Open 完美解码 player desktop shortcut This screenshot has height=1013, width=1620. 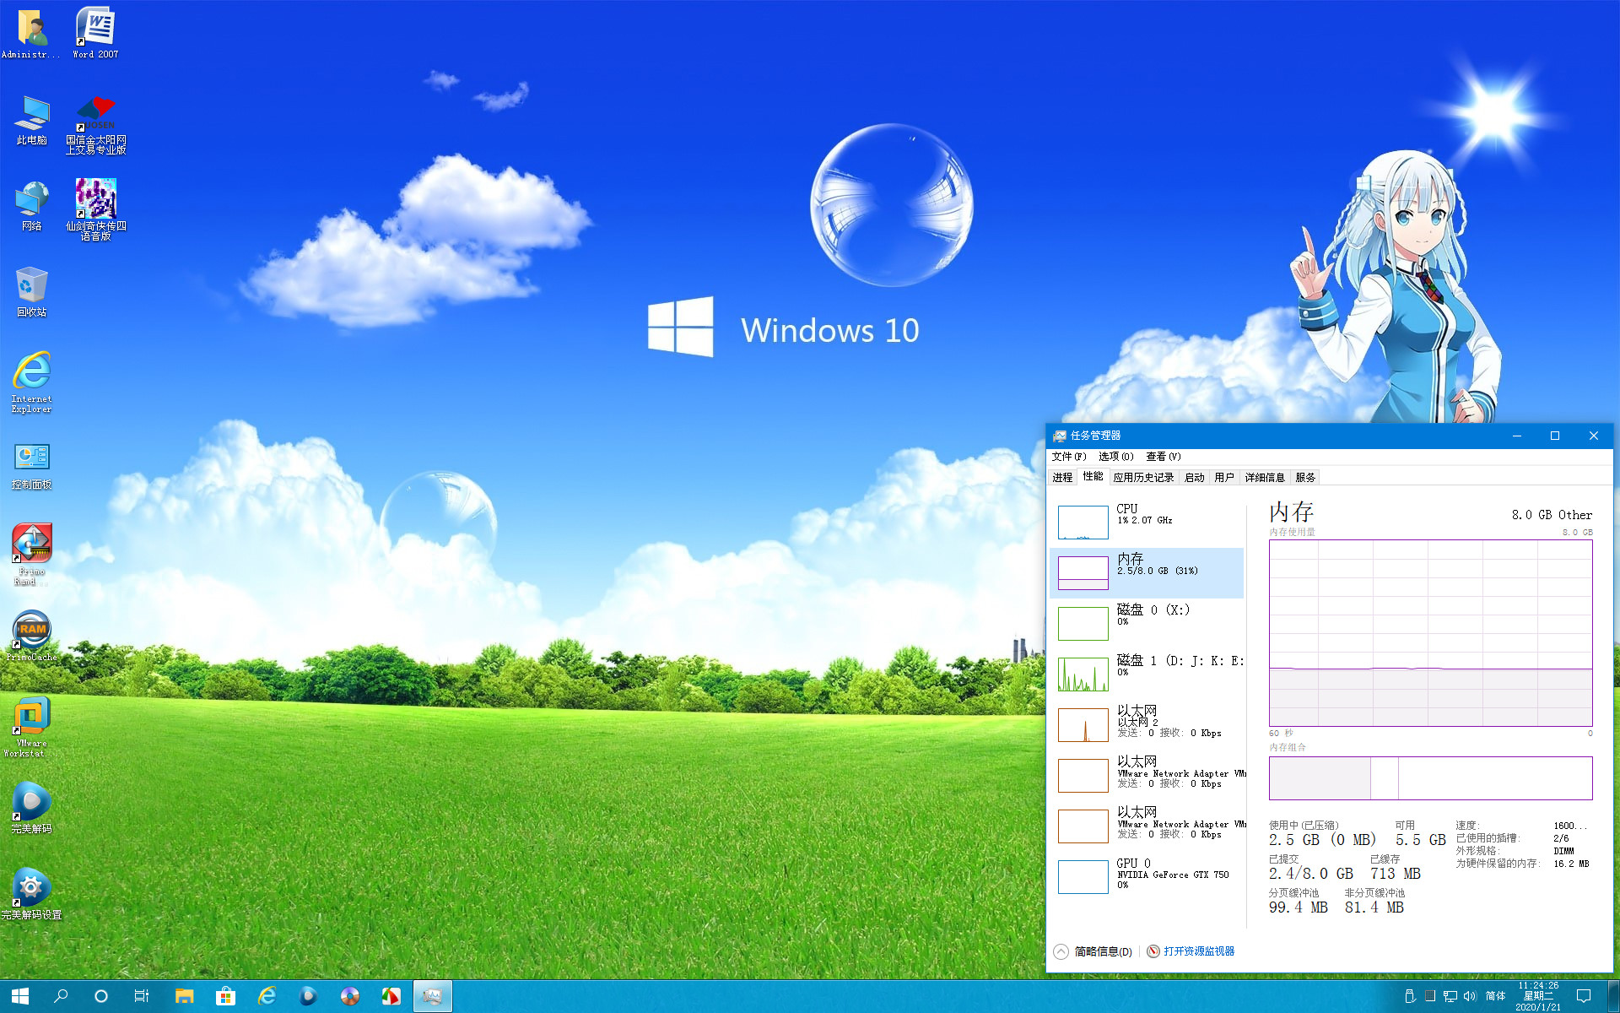[32, 808]
